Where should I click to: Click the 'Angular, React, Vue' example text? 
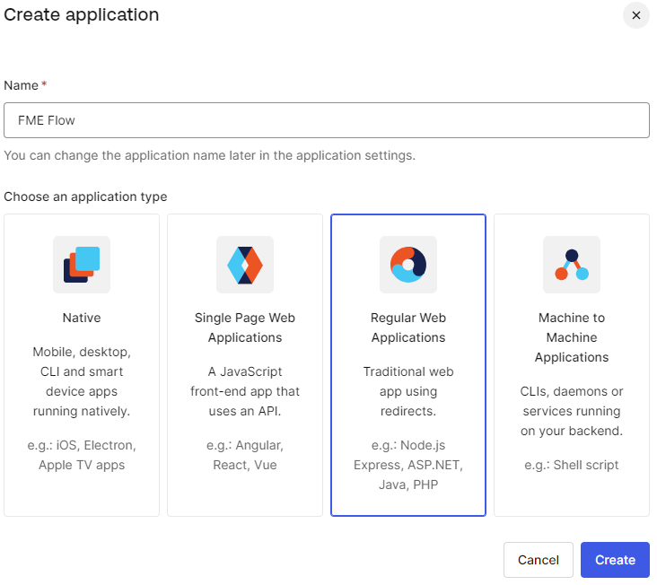click(245, 455)
